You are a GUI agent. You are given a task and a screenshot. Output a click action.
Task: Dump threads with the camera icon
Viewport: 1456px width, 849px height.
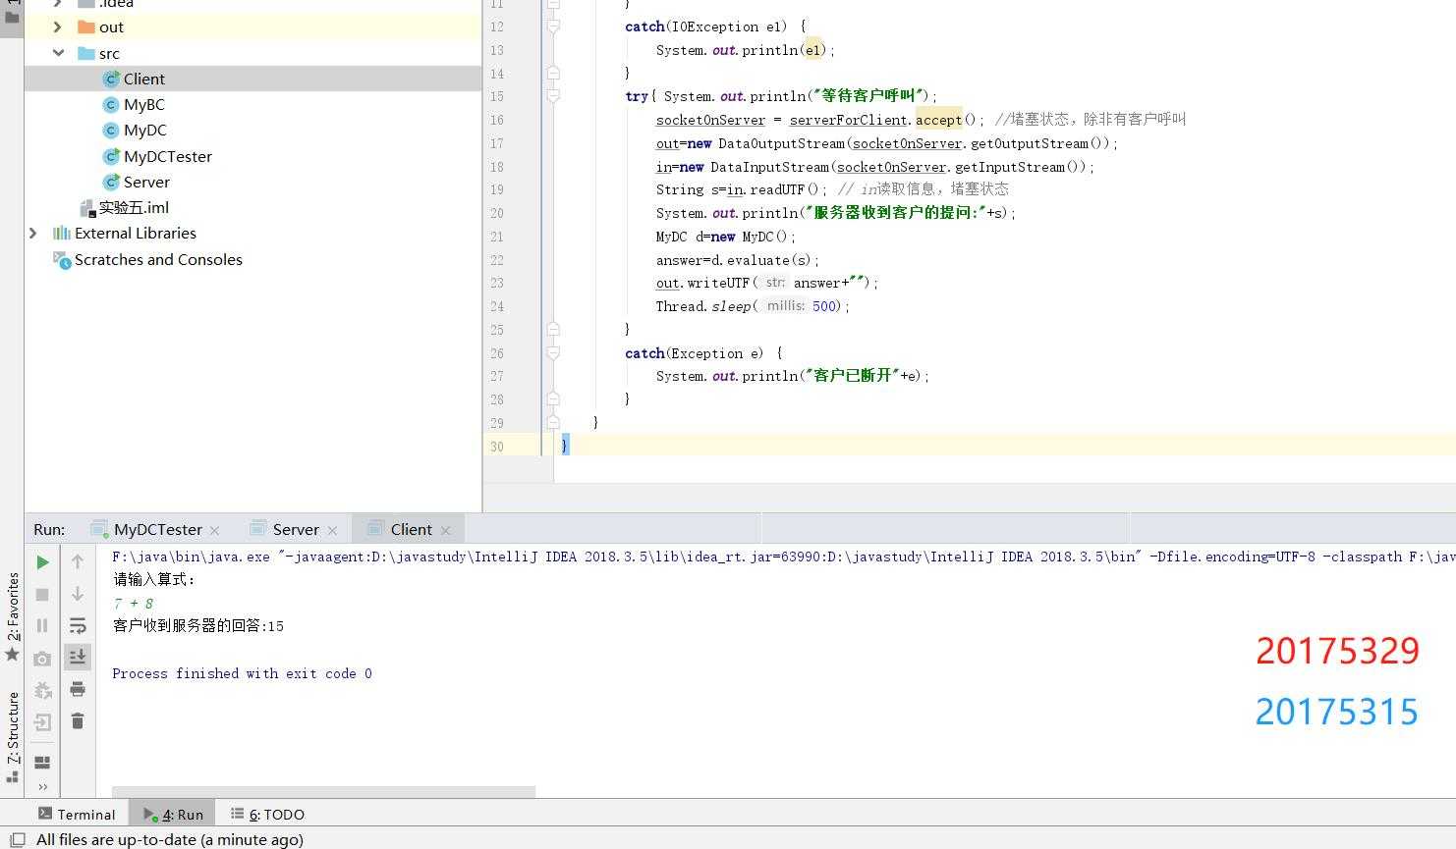(42, 659)
